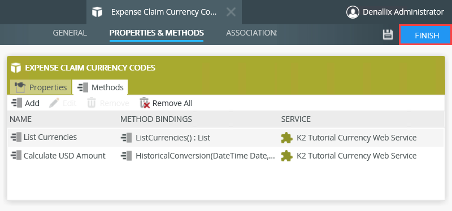This screenshot has width=452, height=211.
Task: Click the Edit pencil icon
Action: point(54,103)
